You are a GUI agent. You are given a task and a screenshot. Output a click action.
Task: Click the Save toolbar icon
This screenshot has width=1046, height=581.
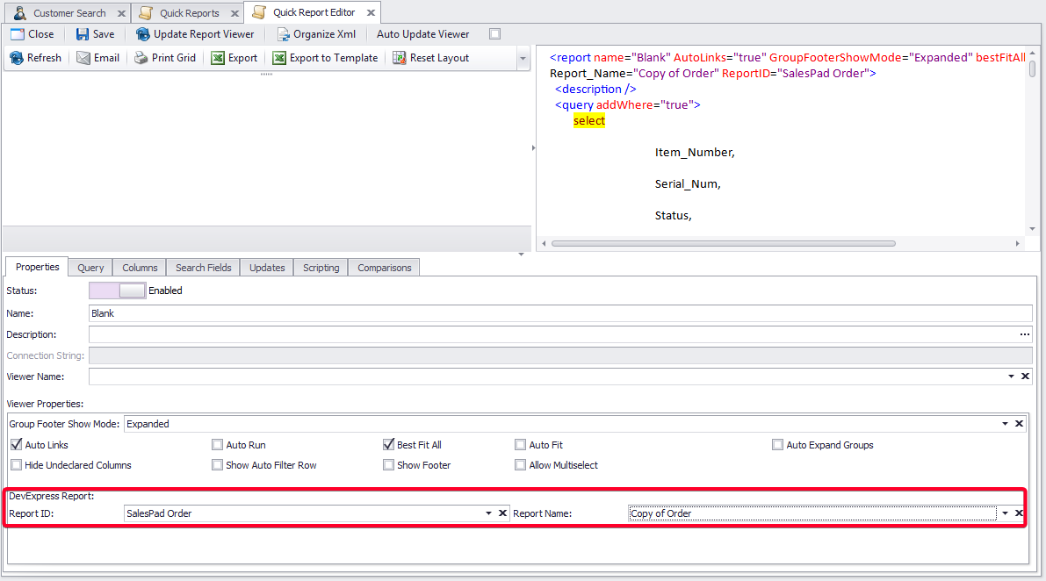[83, 34]
